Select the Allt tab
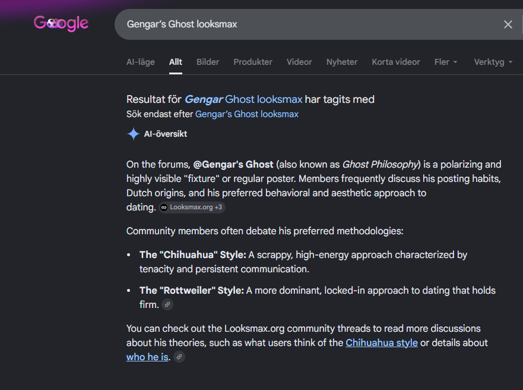 [x=176, y=62]
